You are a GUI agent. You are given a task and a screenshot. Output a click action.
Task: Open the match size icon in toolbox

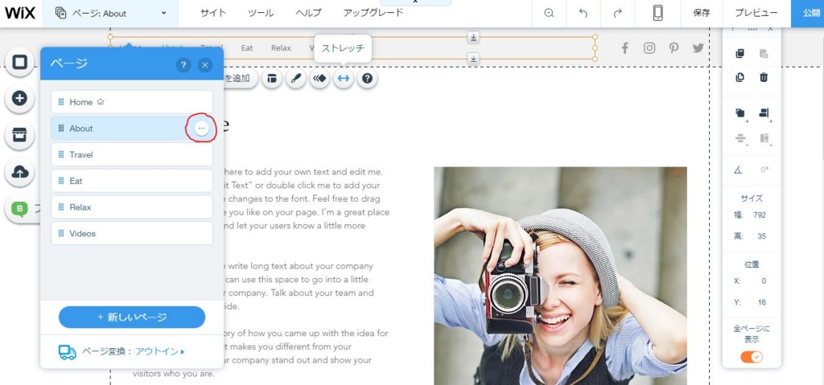point(764,138)
